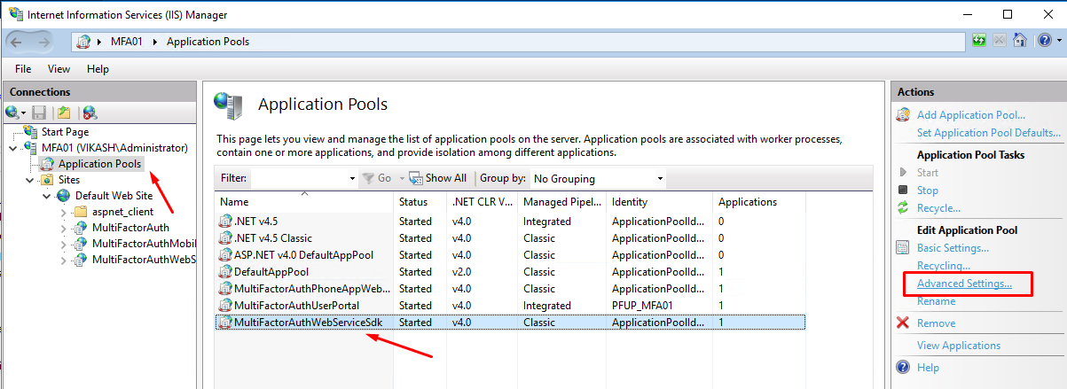Click the Go filter button

pos(376,178)
